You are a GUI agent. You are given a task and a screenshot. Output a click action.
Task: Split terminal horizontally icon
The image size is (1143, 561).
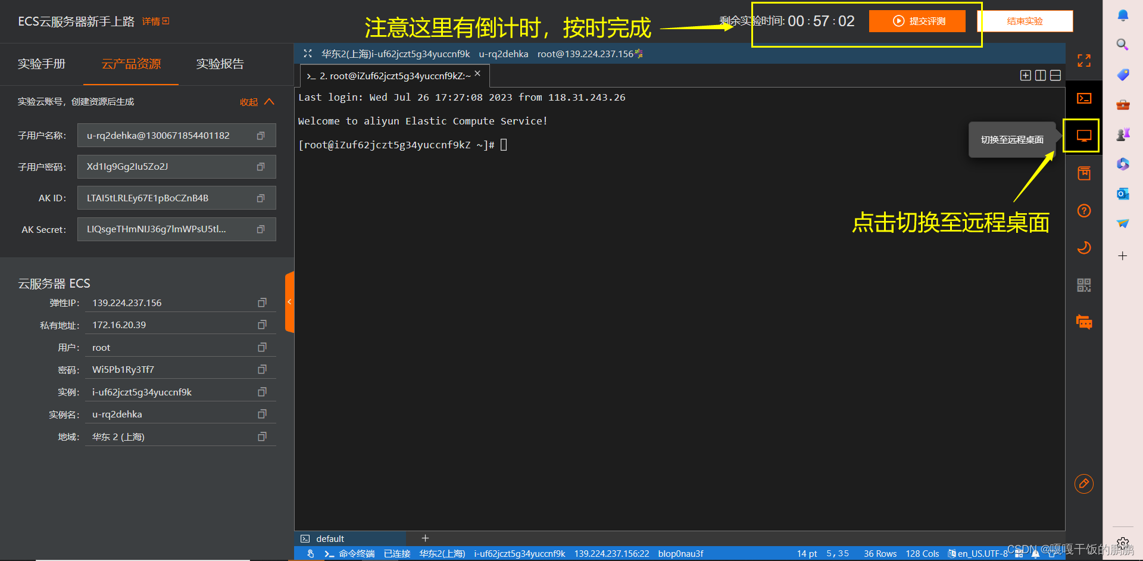[1055, 76]
